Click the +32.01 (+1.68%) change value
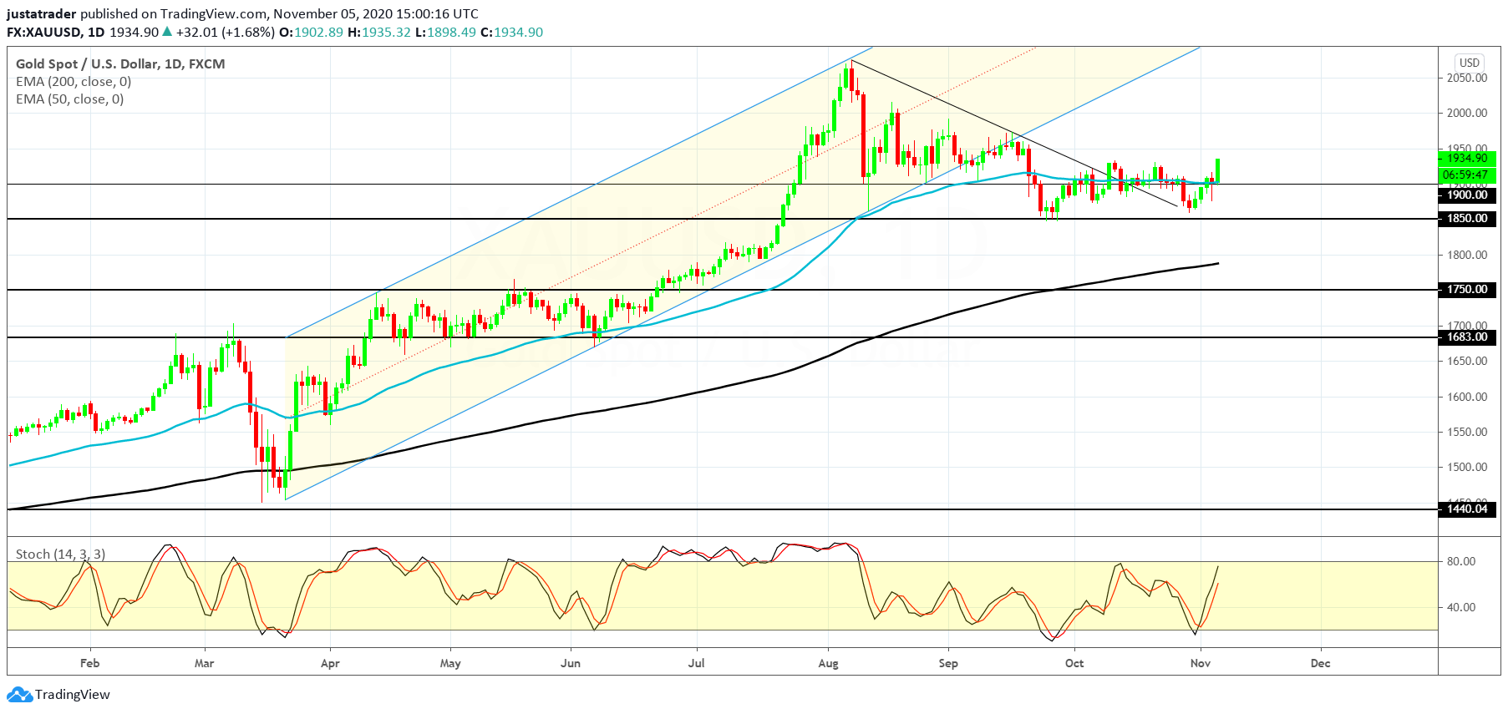This screenshot has width=1508, height=714. [226, 32]
